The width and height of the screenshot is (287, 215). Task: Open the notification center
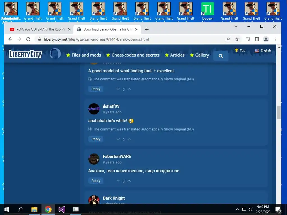pos(278,209)
